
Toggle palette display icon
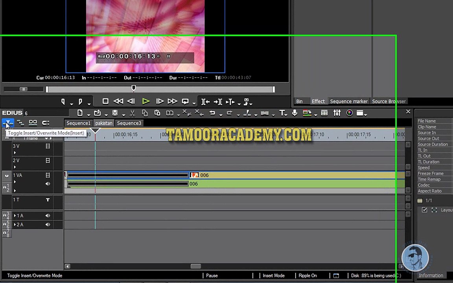(x=360, y=113)
